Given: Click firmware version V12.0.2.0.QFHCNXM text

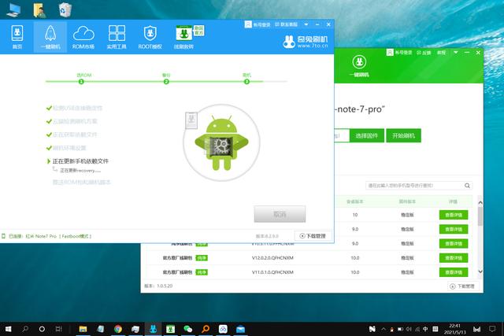Looking at the screenshot, I should click(272, 258).
